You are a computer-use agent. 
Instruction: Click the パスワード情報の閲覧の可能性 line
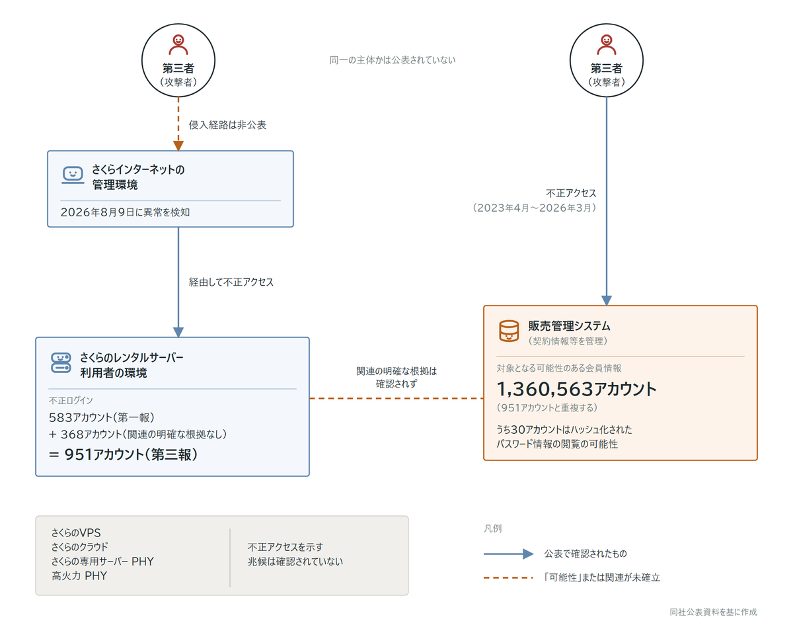click(x=557, y=444)
